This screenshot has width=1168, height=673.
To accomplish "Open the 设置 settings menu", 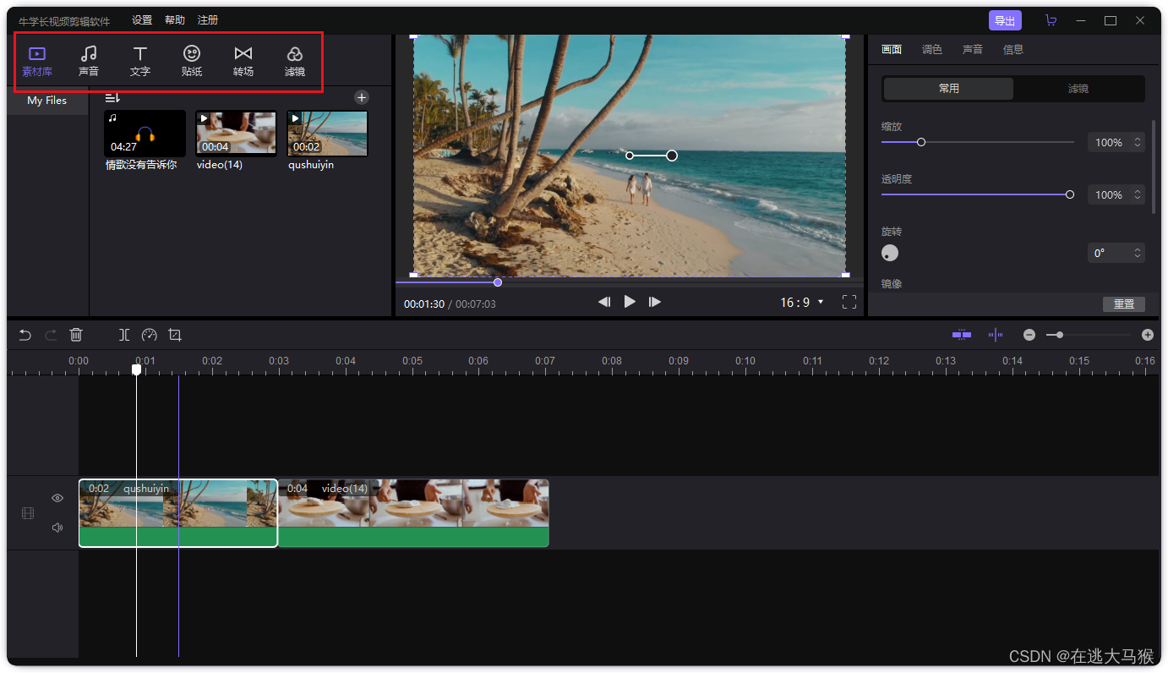I will [142, 20].
